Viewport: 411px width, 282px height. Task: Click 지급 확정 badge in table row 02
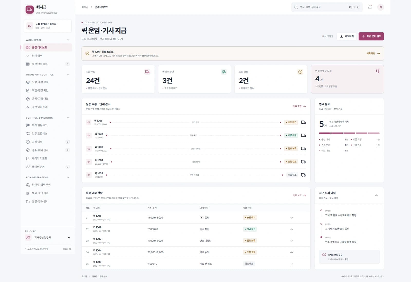(250, 229)
